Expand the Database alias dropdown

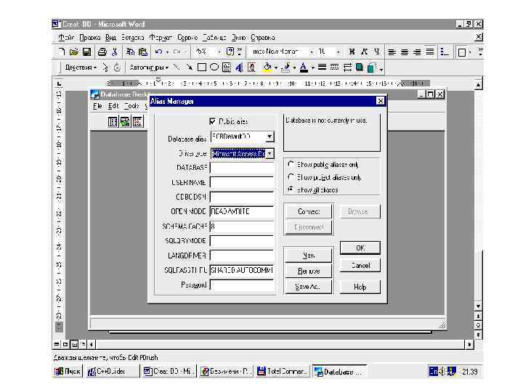[x=269, y=136]
